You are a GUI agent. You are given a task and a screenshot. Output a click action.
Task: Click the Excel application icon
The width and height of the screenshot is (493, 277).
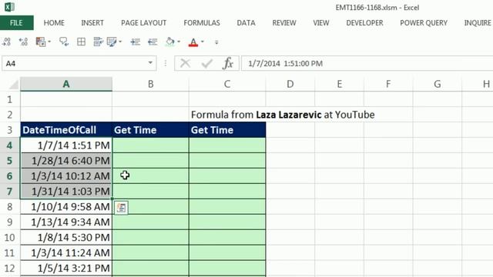point(9,7)
